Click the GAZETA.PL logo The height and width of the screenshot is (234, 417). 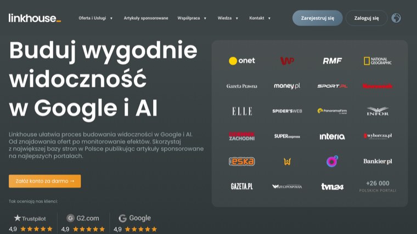tap(242, 186)
